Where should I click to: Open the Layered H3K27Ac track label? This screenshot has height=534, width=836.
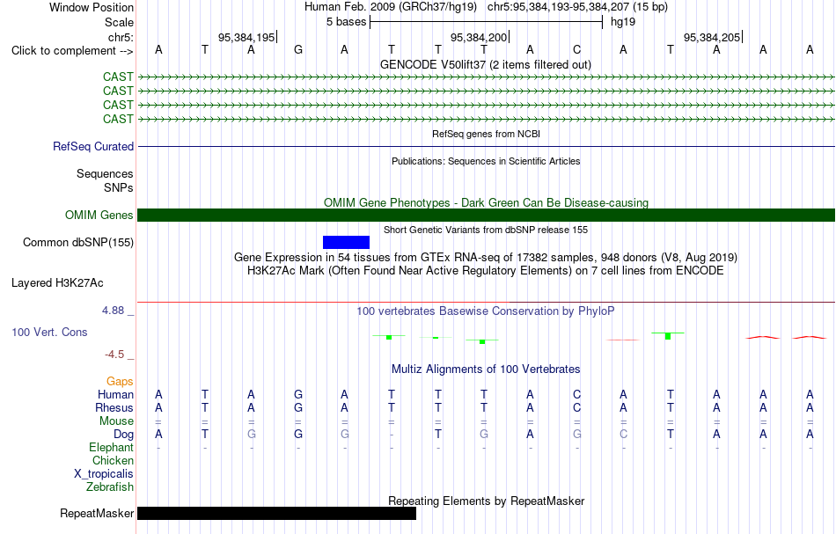point(57,283)
